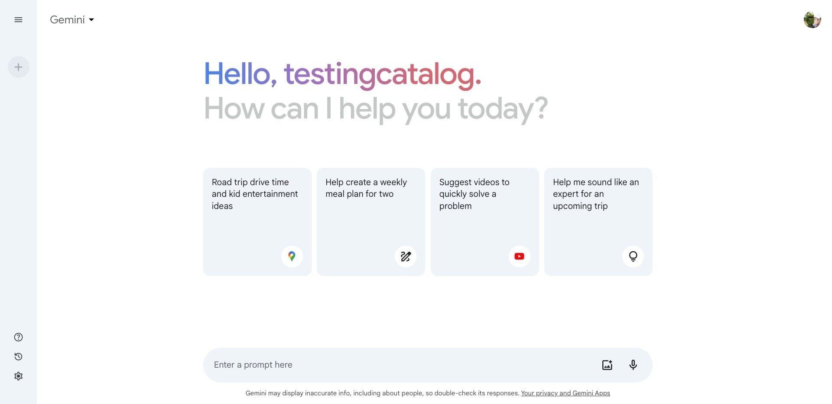Select Road trip drive time suggestion card
832x404 pixels.
(x=257, y=222)
